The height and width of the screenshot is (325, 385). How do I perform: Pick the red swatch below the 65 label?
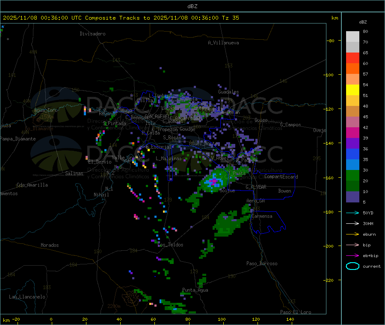[352, 58]
